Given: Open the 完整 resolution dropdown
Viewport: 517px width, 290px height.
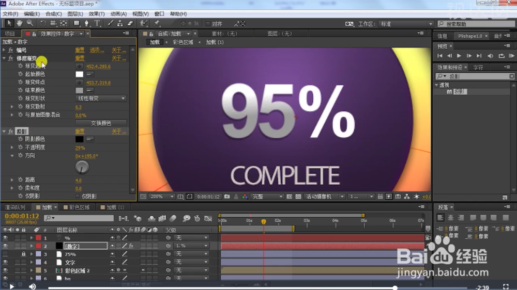Looking at the screenshot, I should coord(267,197).
